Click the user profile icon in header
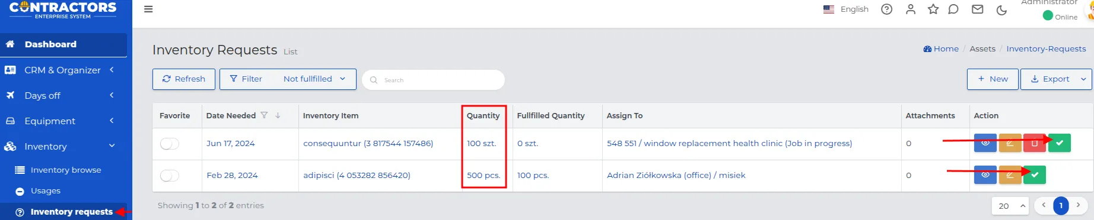Image resolution: width=1094 pixels, height=220 pixels. [910, 9]
